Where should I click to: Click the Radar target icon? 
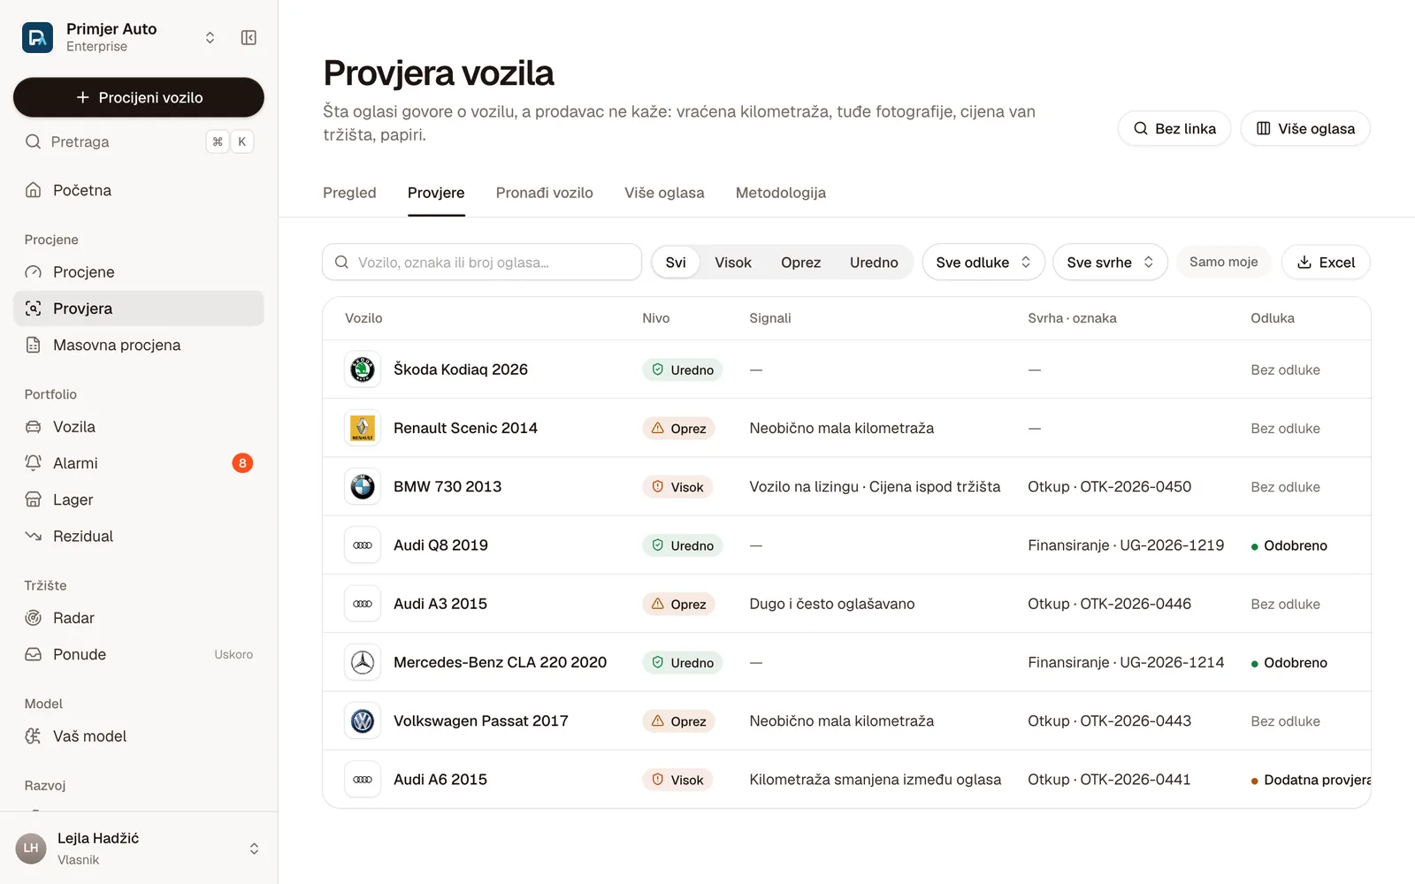click(34, 618)
